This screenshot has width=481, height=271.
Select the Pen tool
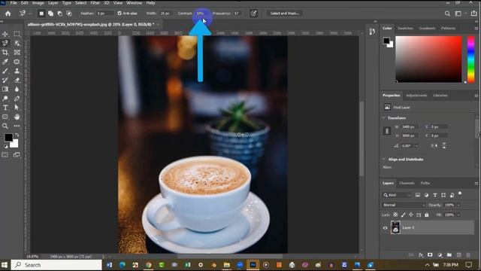[x=17, y=99]
